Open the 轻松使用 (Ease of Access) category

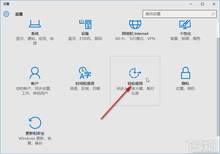pos(135,77)
